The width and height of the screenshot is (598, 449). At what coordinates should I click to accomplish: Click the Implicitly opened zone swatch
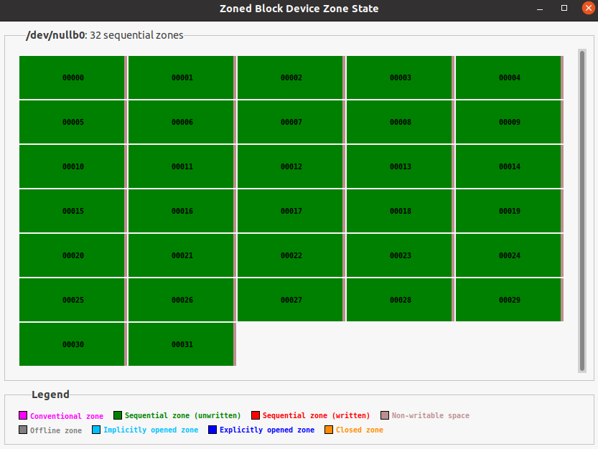(x=96, y=430)
